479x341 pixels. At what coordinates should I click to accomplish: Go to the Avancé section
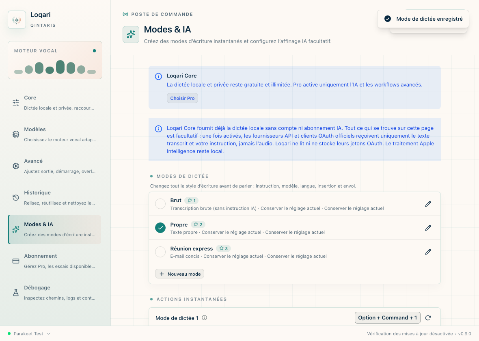[54, 166]
